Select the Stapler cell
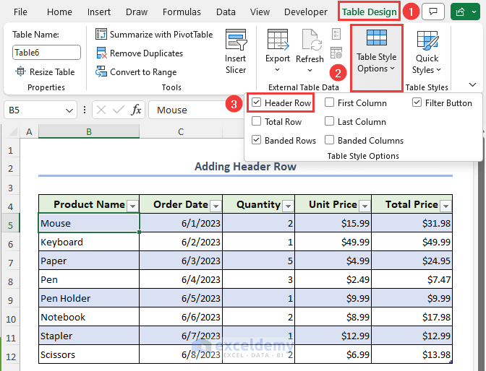486x371 pixels. (x=89, y=336)
